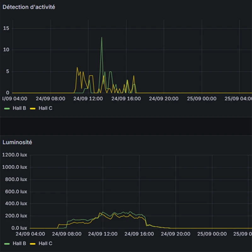Click the 200.0 lux y-axis label

pos(16,216)
